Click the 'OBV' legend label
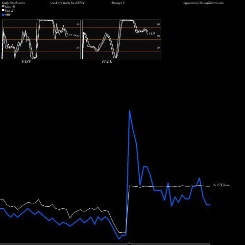This screenshot has height=245, width=245. click(8, 15)
